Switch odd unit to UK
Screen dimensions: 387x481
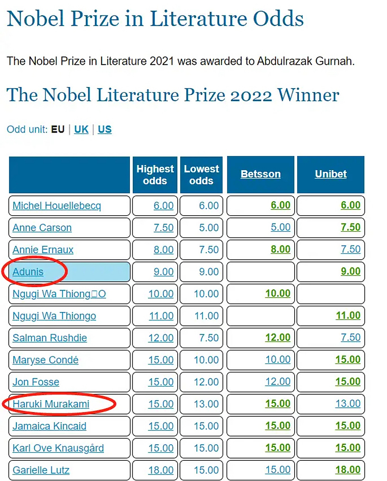[81, 129]
